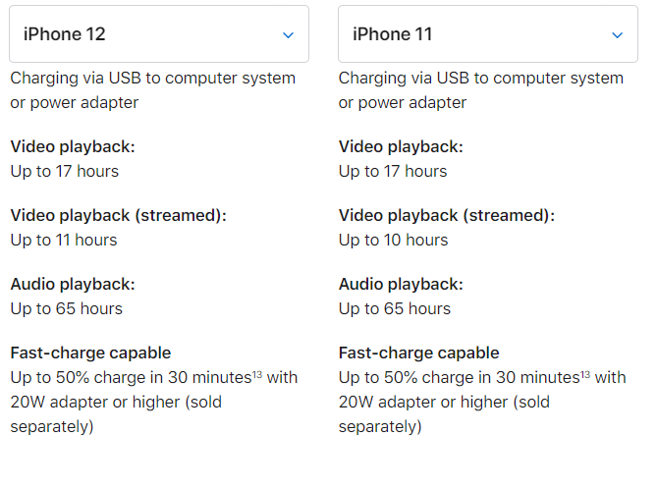Click iPhone 11 "Up to 65 hours" text

(395, 308)
